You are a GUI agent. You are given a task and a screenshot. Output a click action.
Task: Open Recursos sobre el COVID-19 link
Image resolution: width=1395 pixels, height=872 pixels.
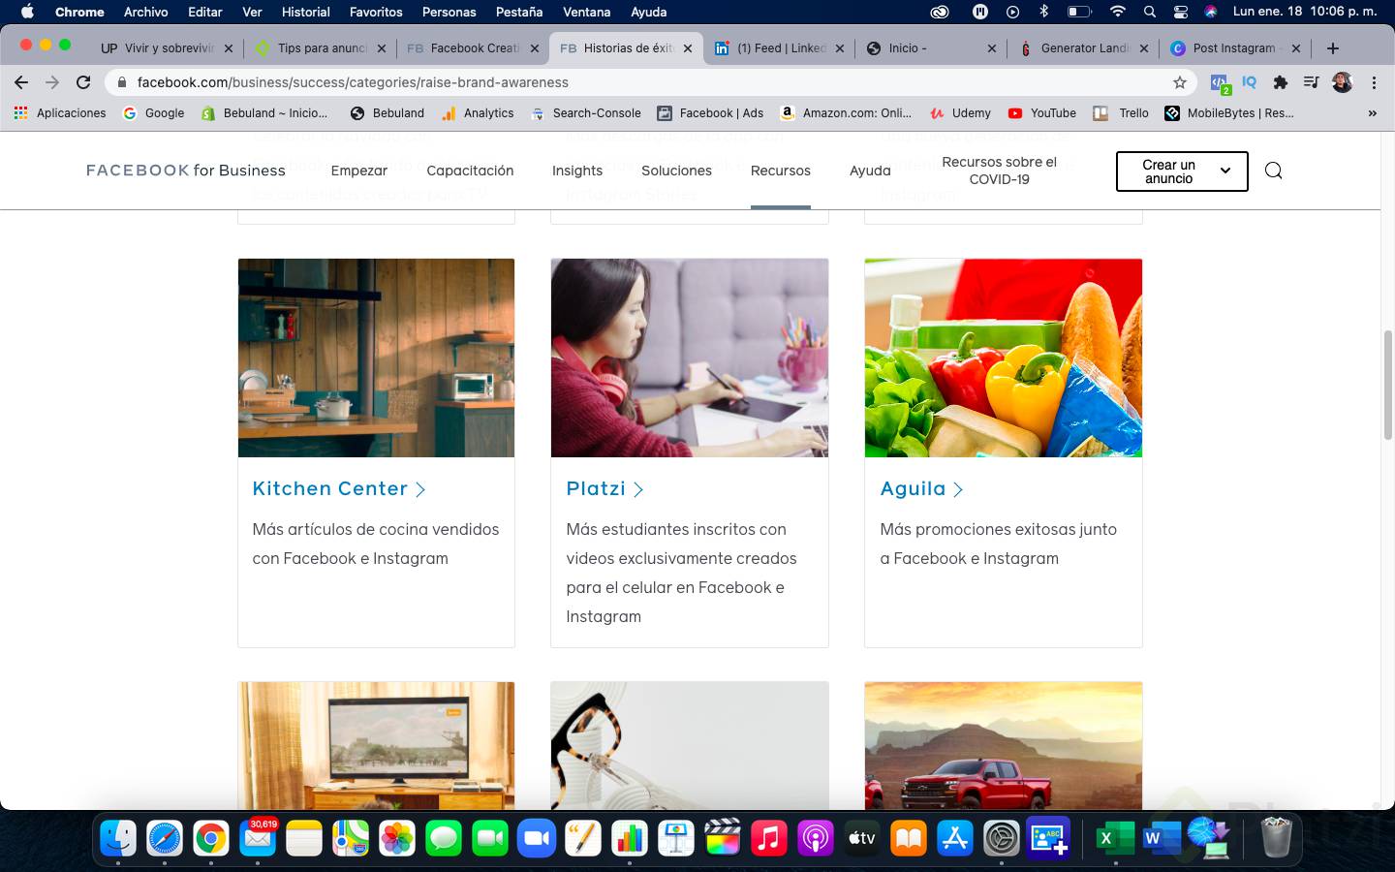click(x=999, y=171)
